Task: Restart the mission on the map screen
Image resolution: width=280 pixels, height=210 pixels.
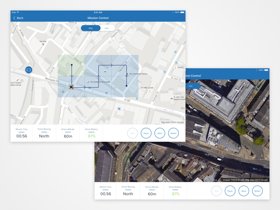Action: pos(173,133)
